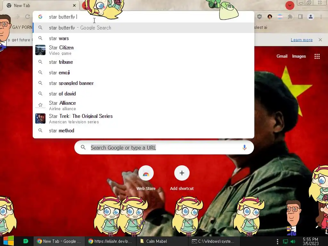328x246 pixels.
Task: Select the New Tab browser tab
Action: coord(41,5)
